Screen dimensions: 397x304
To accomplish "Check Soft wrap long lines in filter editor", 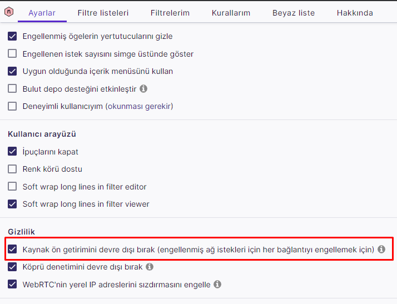I will coord(12,187).
